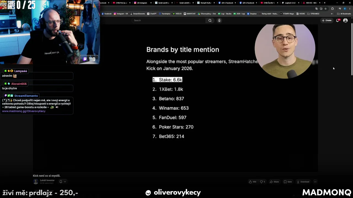Click the "1XBet: 1.8k" list entry

tap(168, 89)
